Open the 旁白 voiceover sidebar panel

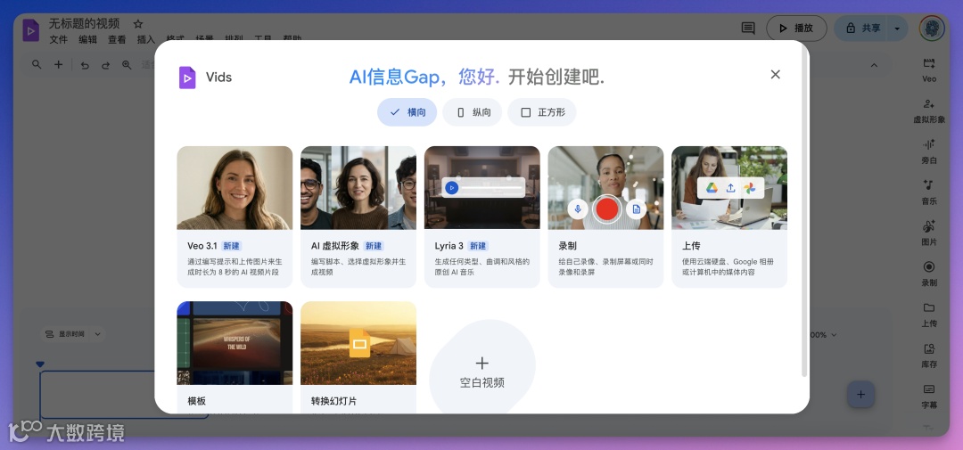tap(928, 151)
